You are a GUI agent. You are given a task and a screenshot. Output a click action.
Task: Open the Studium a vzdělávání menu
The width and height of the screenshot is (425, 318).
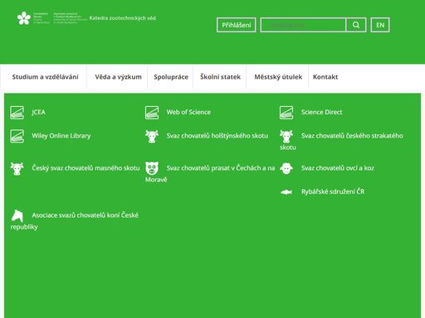[45, 77]
